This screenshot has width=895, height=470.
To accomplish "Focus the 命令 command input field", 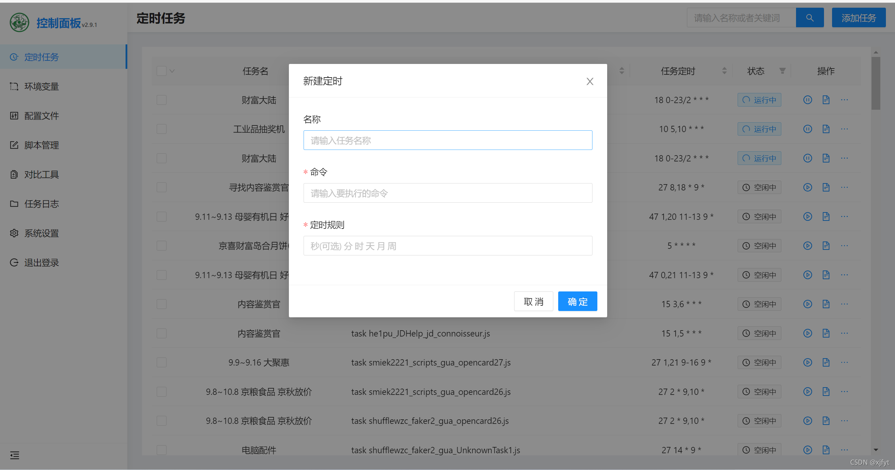I will (x=448, y=193).
